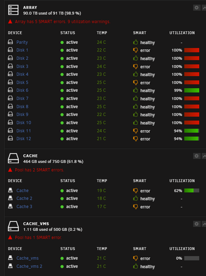This screenshot has height=276, width=206.
Task: Click Cache 3 SMART error thumbs-down icon
Action: coord(135,207)
